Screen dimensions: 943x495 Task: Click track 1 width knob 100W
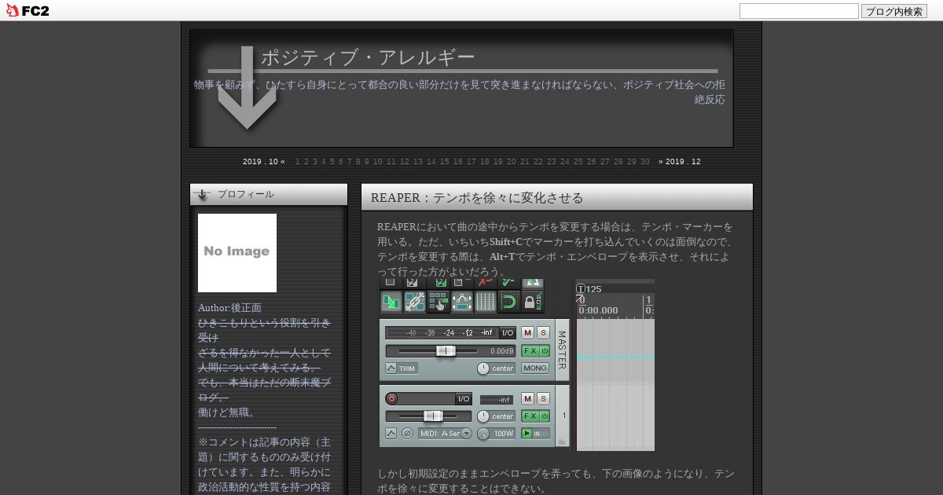[483, 434]
